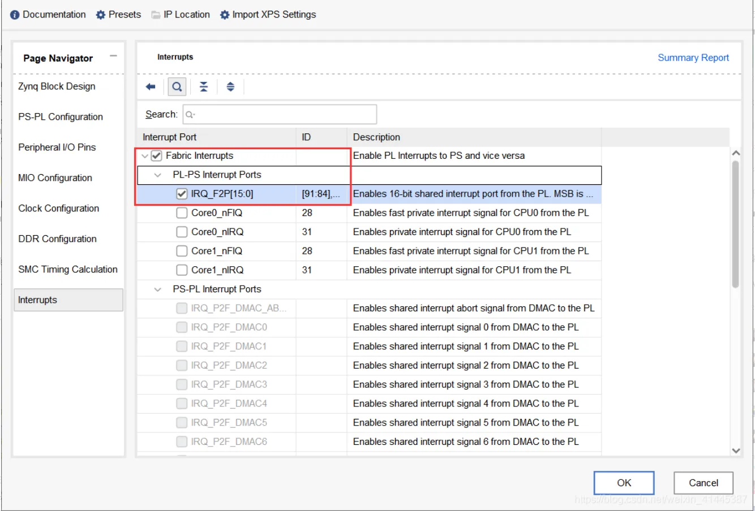Focus the Search input field
Screen dimensions: 755x511
click(x=280, y=114)
